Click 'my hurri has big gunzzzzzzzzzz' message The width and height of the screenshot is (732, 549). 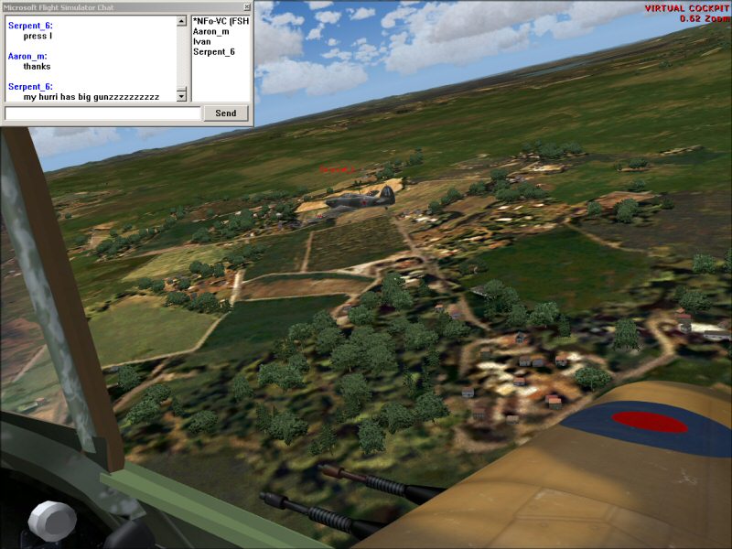(91, 97)
